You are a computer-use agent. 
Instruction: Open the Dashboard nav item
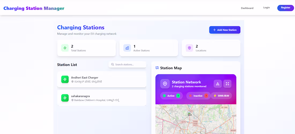tap(247, 8)
